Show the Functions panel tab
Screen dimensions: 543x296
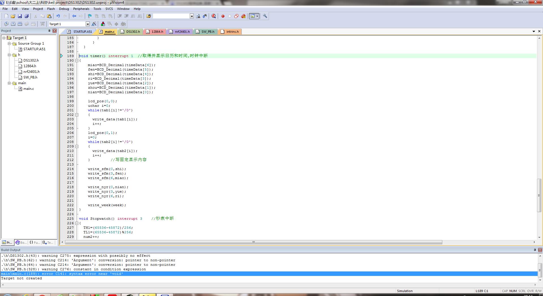[x=35, y=242]
